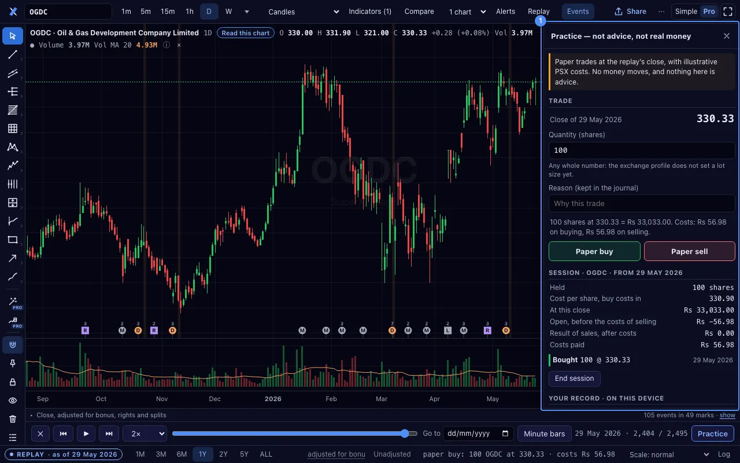Image resolution: width=740 pixels, height=463 pixels.
Task: Activate the magnet snap tool
Action: tap(13, 345)
